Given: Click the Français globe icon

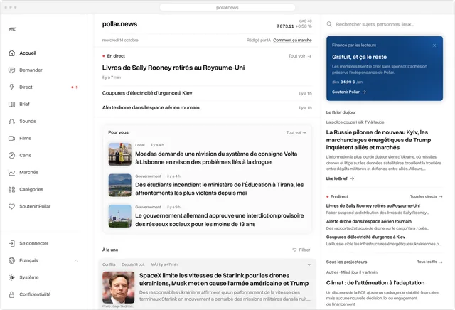Looking at the screenshot, I should (11, 260).
